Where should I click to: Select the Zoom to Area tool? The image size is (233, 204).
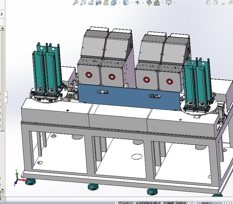(83, 3)
